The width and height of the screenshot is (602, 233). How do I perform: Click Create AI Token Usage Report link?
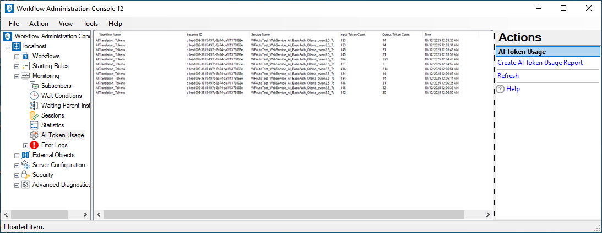(x=540, y=63)
